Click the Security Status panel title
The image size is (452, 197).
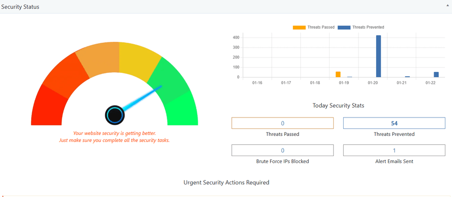[x=20, y=7]
